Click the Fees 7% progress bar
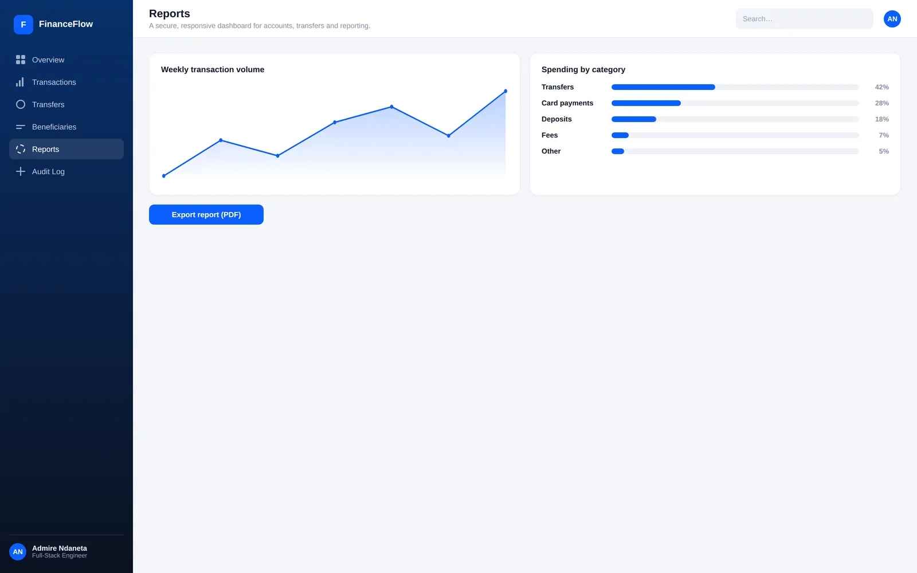This screenshot has width=917, height=573. click(x=735, y=135)
